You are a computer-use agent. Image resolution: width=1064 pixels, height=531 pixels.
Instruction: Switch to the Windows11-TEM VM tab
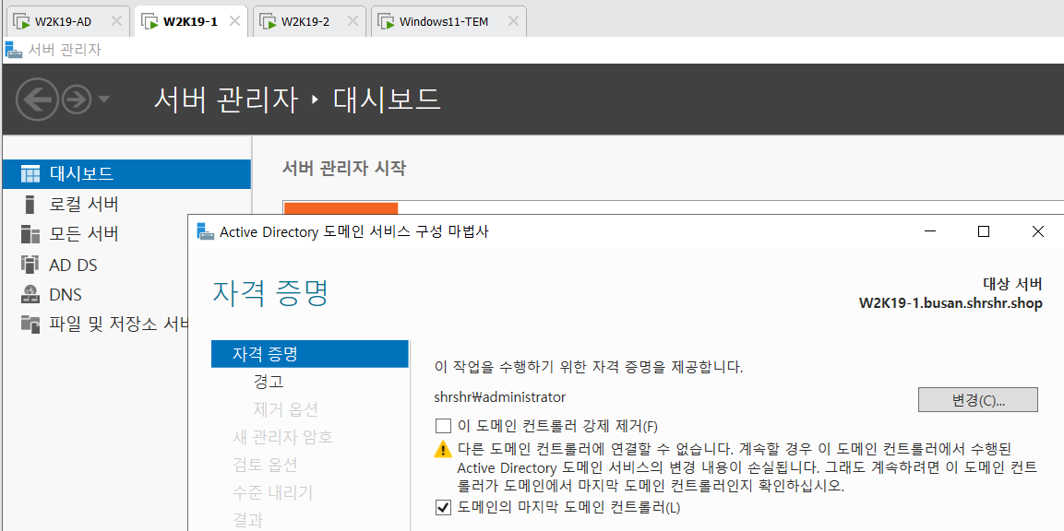pyautogui.click(x=448, y=21)
